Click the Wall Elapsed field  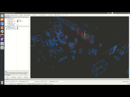point(60,81)
